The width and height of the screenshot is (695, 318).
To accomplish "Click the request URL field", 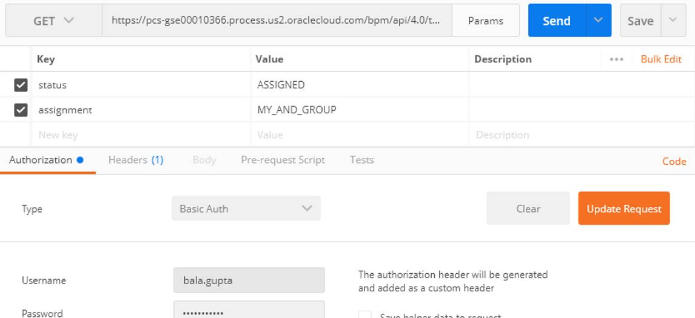I will (x=277, y=21).
